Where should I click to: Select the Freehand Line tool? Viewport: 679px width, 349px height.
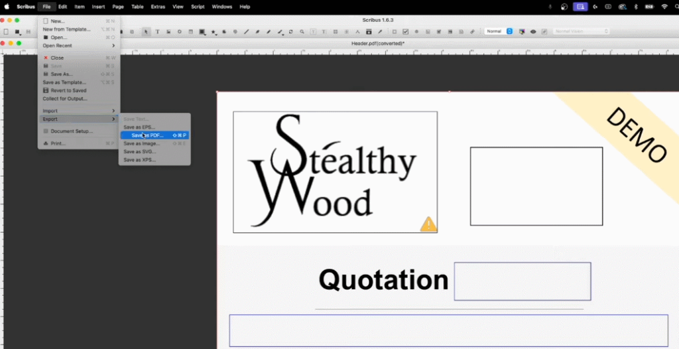269,32
